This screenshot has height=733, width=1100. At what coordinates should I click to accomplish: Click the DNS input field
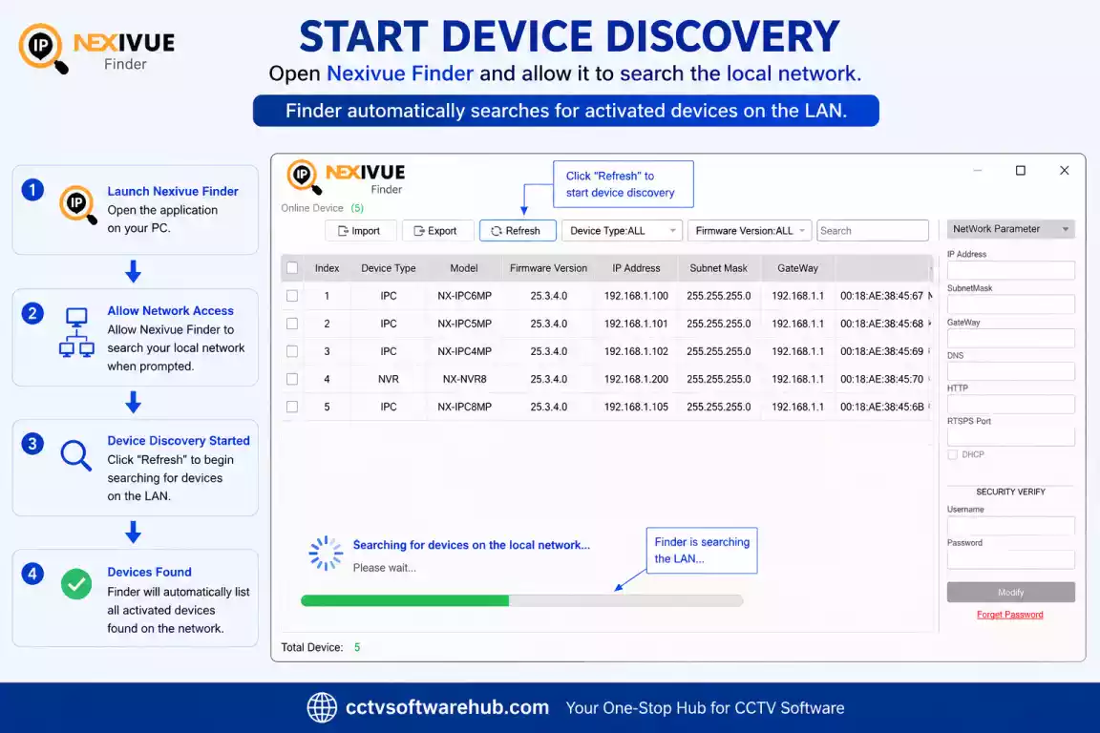[1011, 371]
